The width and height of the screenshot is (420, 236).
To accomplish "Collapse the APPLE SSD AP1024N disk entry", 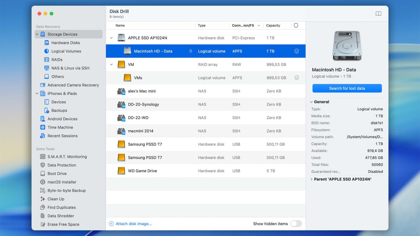I will pyautogui.click(x=111, y=38).
